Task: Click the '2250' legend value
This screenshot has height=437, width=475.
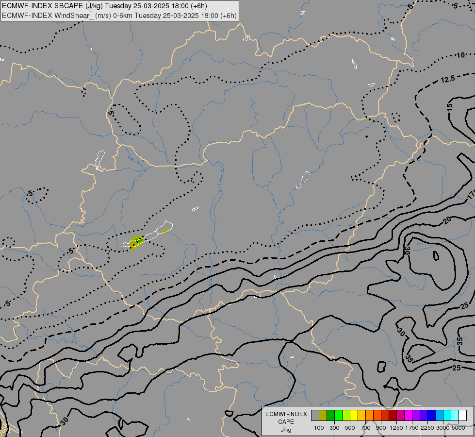Action: 427,428
